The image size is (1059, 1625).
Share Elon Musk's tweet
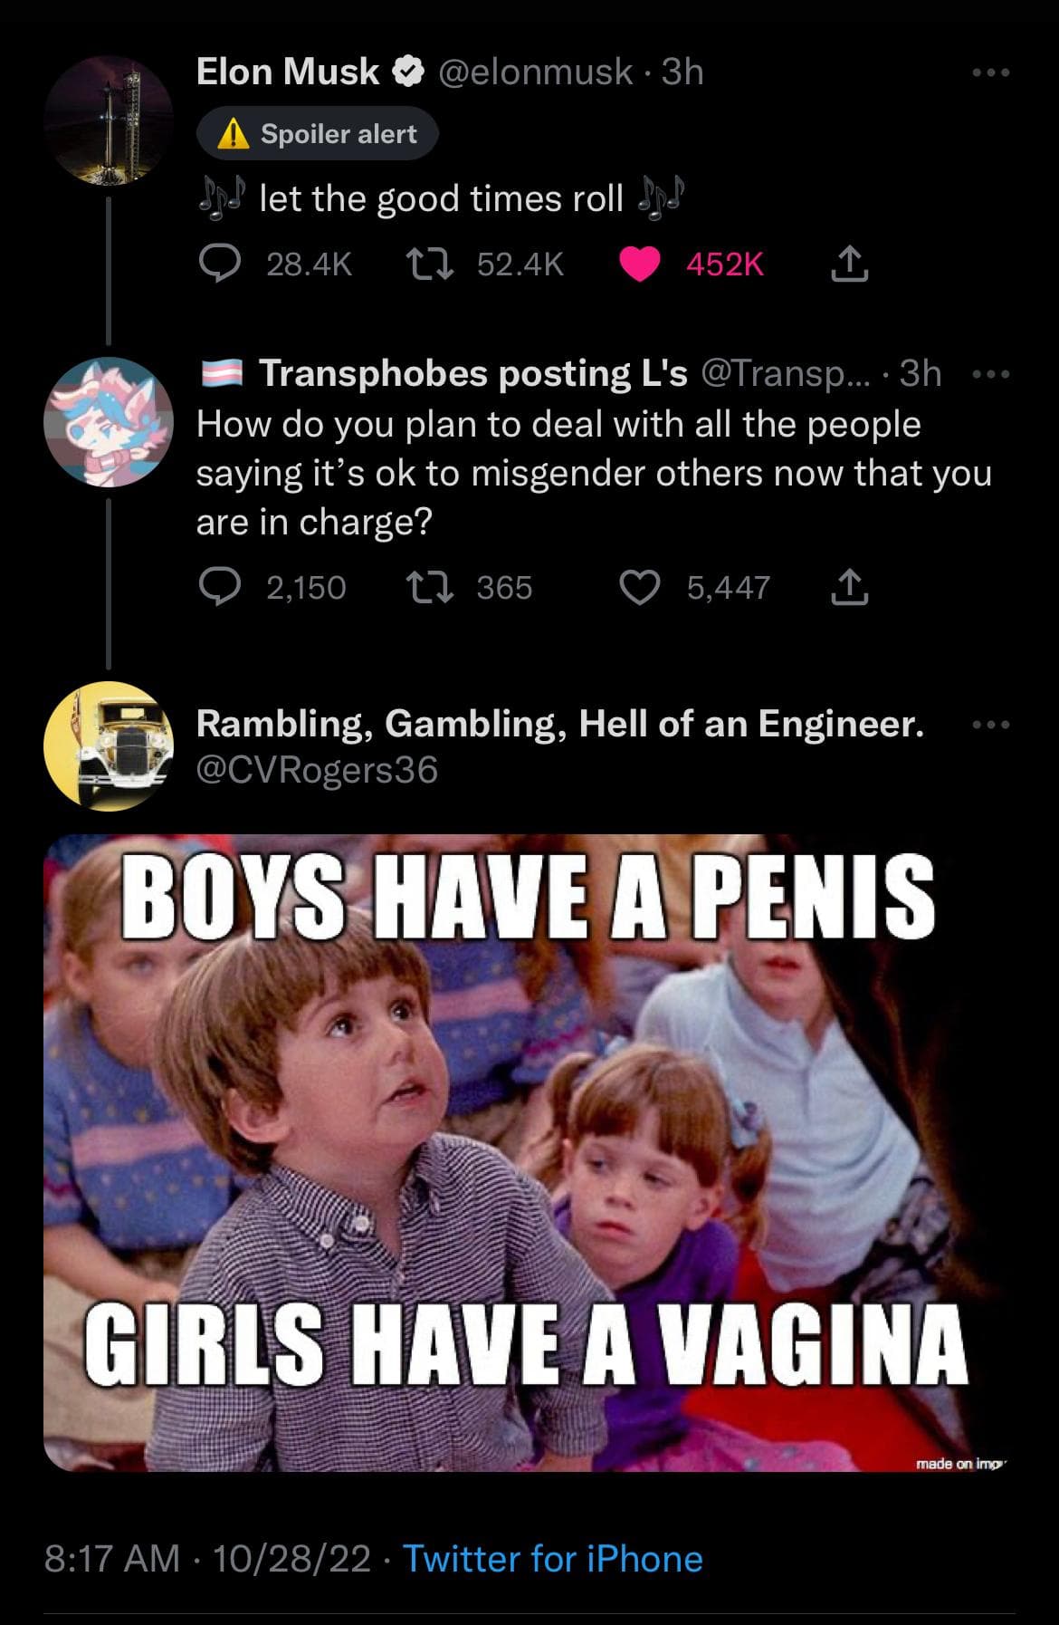849,264
